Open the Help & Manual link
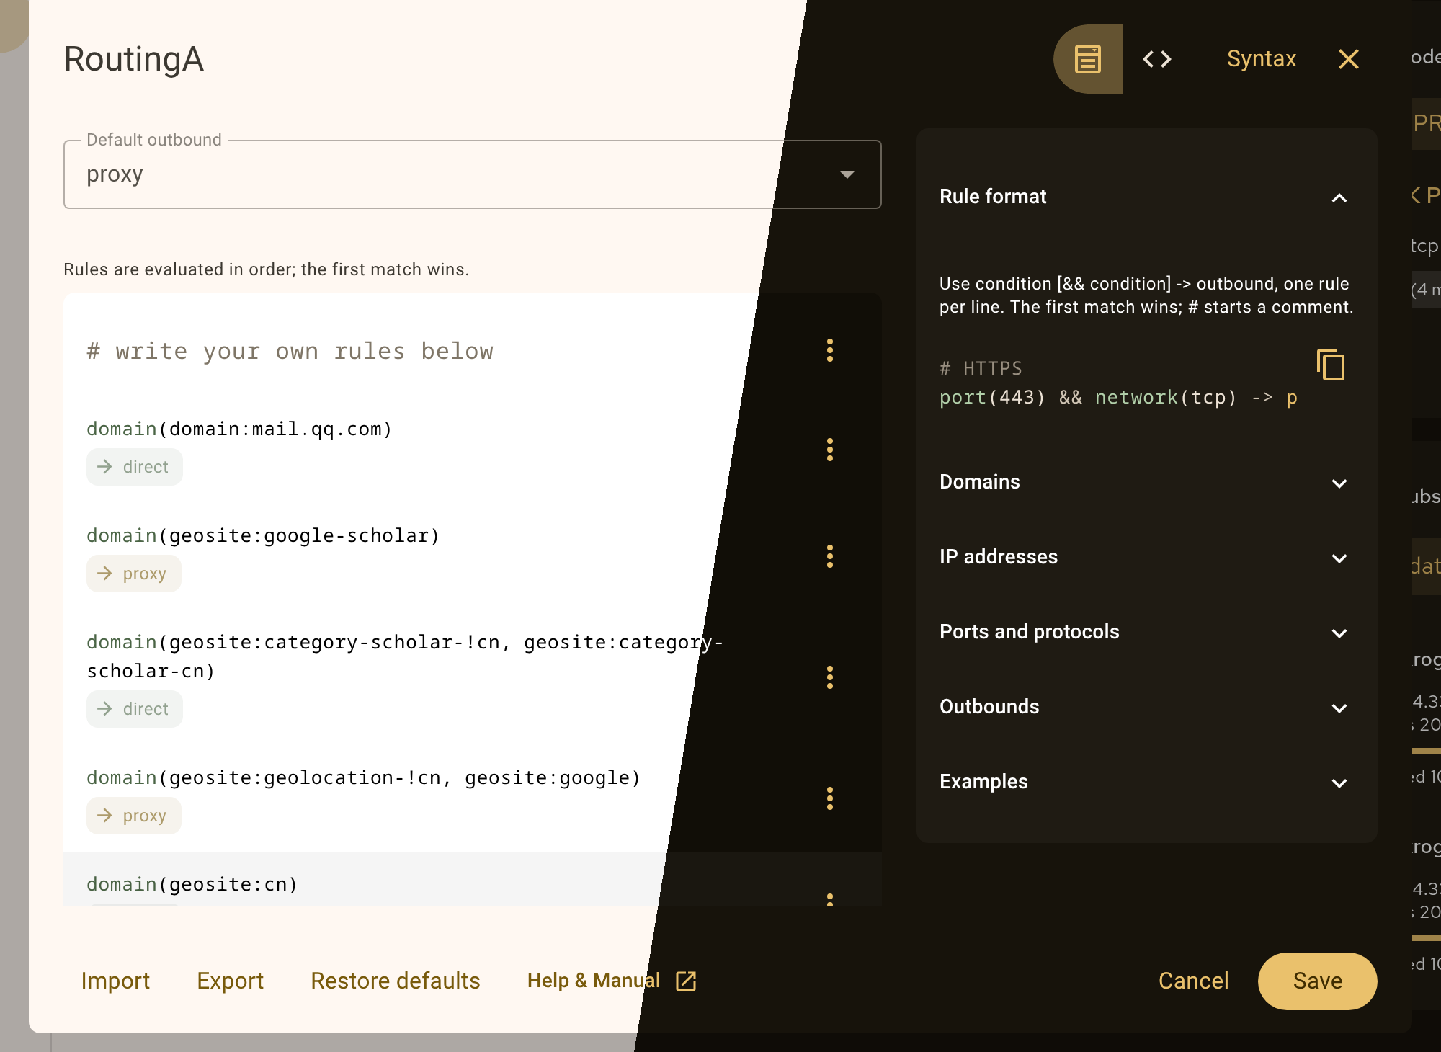 (612, 981)
